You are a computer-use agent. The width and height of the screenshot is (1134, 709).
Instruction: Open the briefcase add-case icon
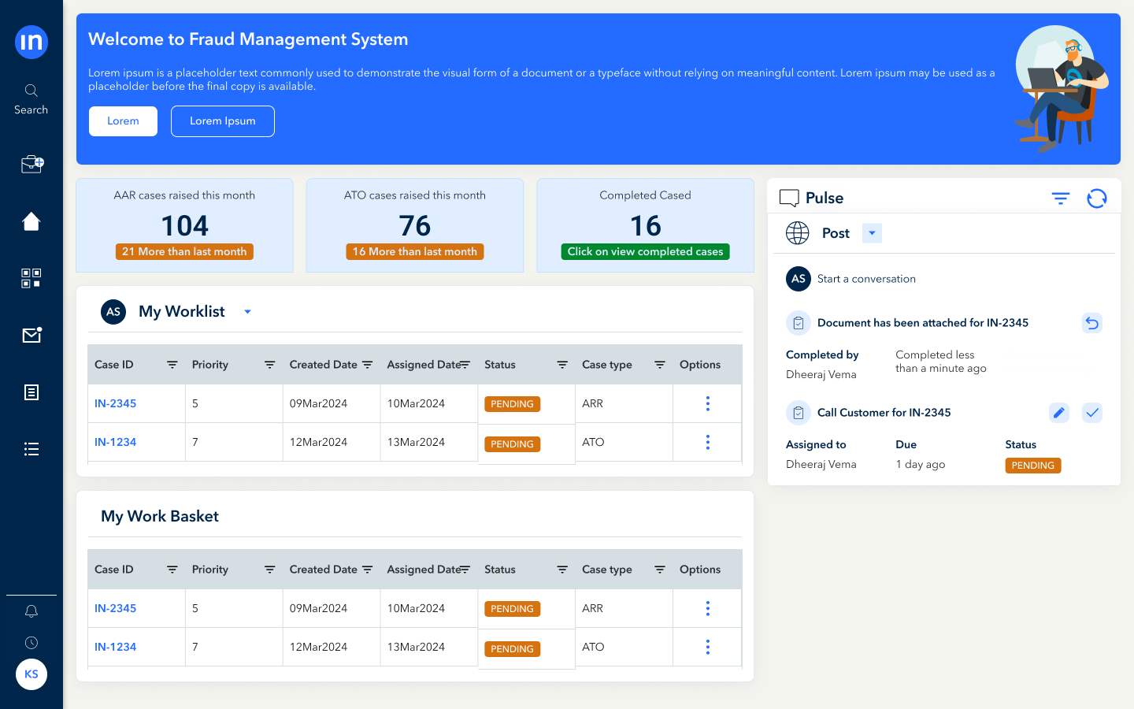click(x=31, y=164)
